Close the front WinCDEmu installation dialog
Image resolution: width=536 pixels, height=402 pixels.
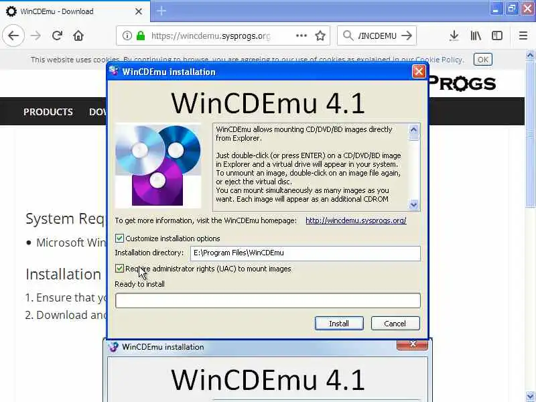[x=419, y=72]
